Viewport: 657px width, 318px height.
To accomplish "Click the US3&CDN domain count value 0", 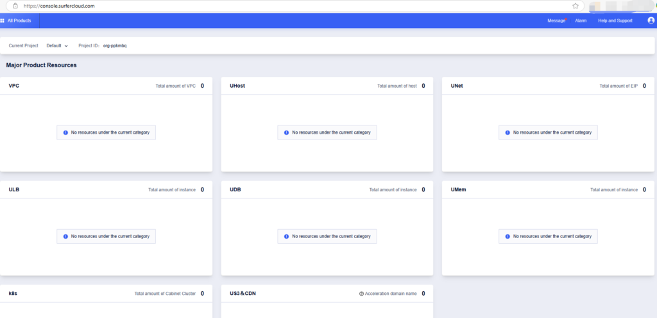I will coord(423,293).
